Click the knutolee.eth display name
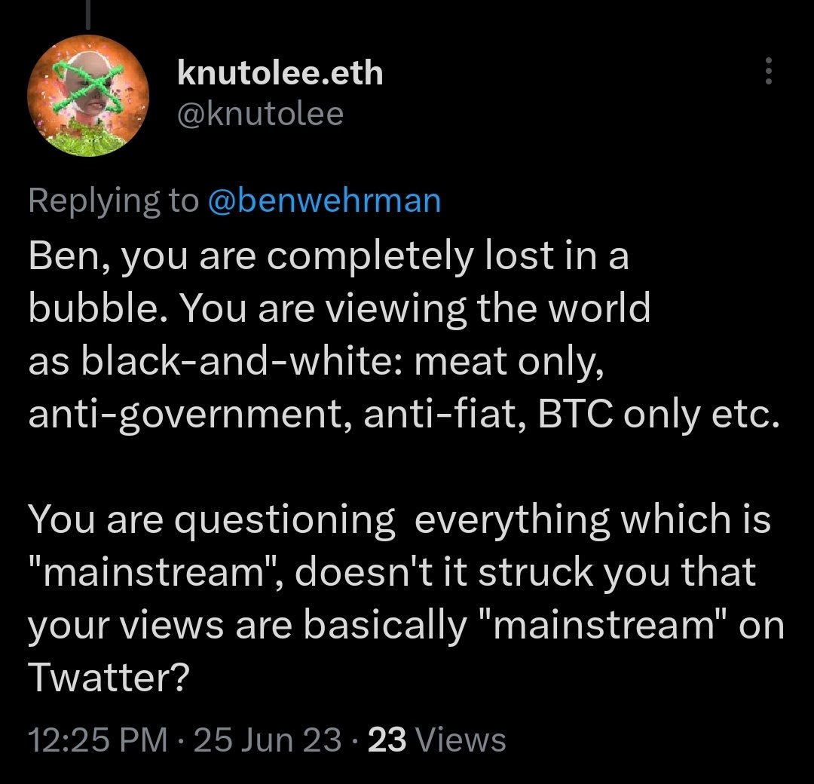The width and height of the screenshot is (814, 784). (x=280, y=73)
